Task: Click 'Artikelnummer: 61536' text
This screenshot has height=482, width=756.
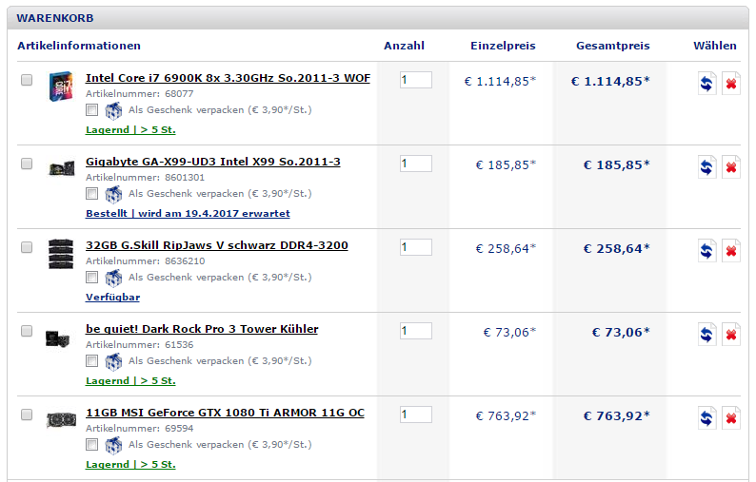Action: click(139, 345)
